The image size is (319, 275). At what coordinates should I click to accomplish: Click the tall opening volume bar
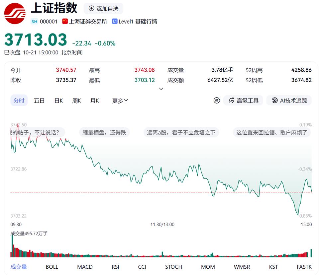12,246
